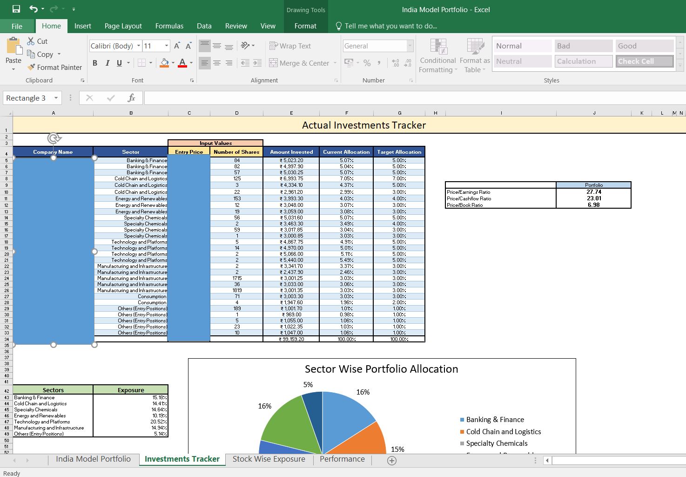Expand the Name Box dropdown arrow

pos(56,98)
